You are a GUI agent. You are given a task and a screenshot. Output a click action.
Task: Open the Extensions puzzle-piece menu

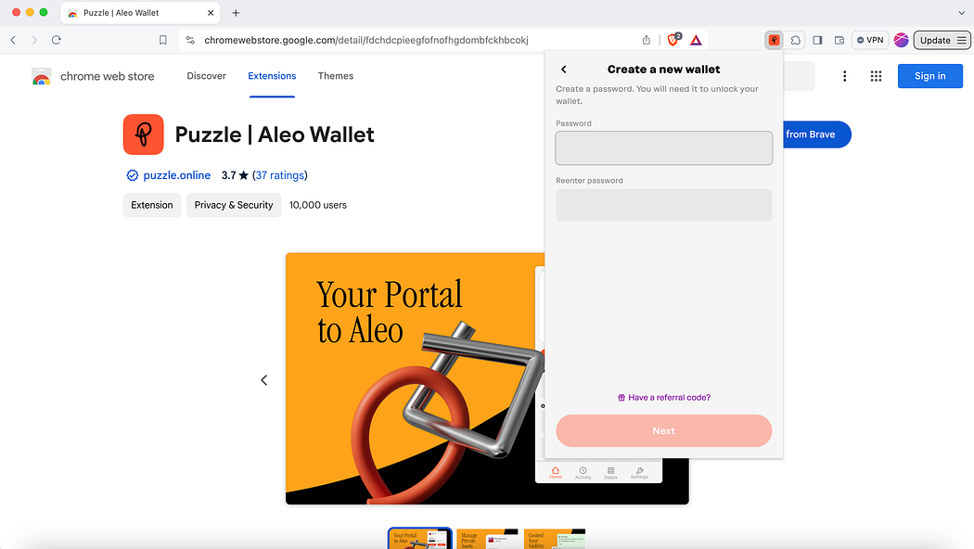pos(795,41)
